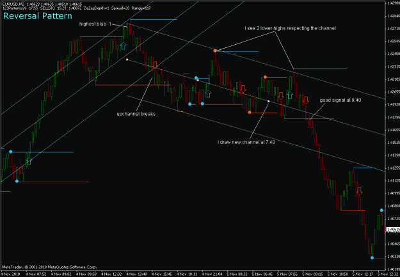The height and width of the screenshot is (277, 400).
Task: Click the "5 Nov 09:15" time label
Action: pyautogui.click(x=313, y=274)
